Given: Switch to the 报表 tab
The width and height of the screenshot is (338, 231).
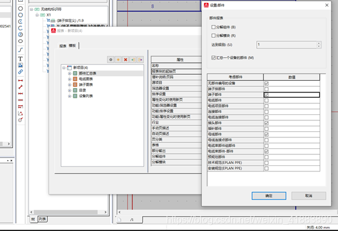Looking at the screenshot, I should (x=63, y=46).
